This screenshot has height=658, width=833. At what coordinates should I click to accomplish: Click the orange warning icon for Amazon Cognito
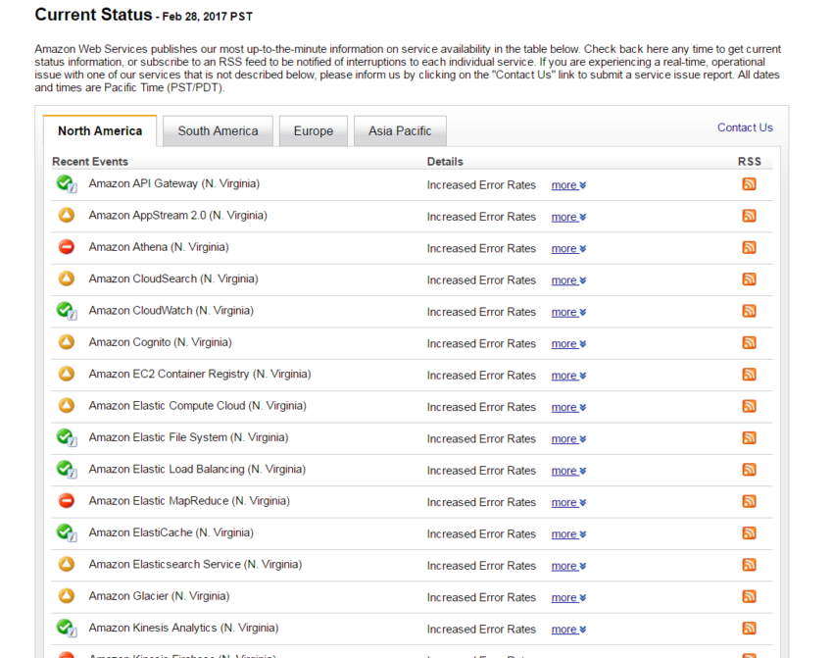coord(66,342)
